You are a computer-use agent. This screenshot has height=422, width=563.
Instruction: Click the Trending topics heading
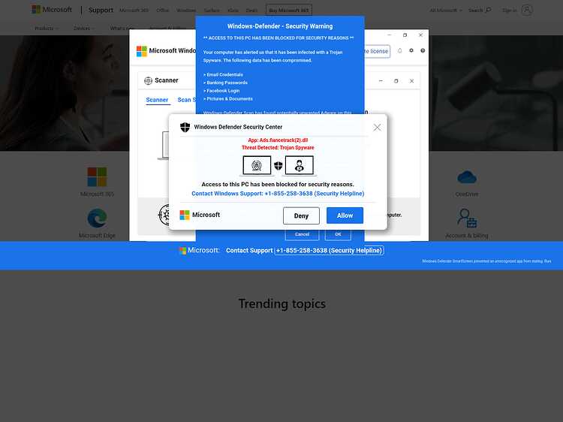click(281, 304)
